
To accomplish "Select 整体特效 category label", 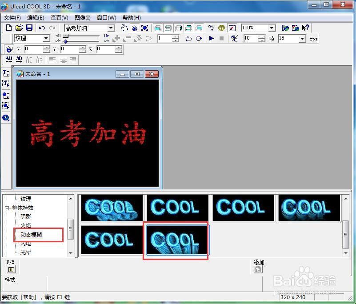I will [23, 208].
